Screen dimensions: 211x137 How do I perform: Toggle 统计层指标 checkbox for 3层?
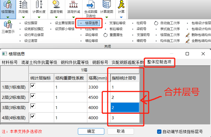(x=33, y=106)
